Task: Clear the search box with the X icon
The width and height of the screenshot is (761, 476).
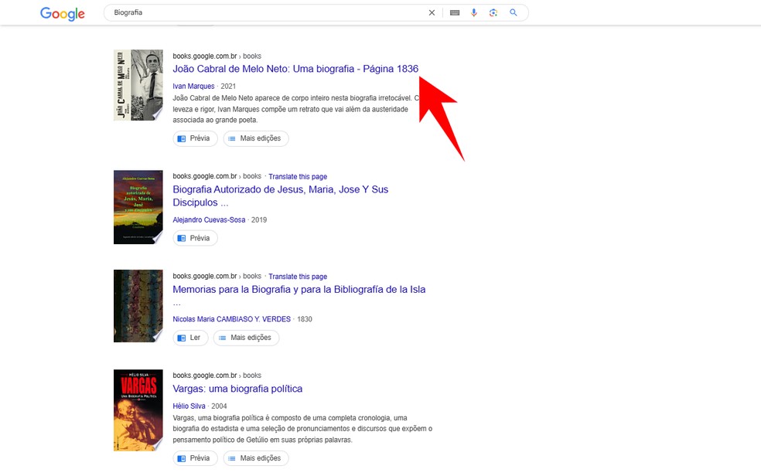Action: [x=432, y=12]
